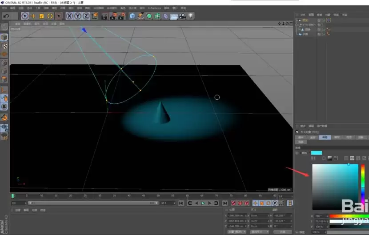The image size is (369, 235).
Task: Click the cyan light color swatch
Action: tap(317, 153)
